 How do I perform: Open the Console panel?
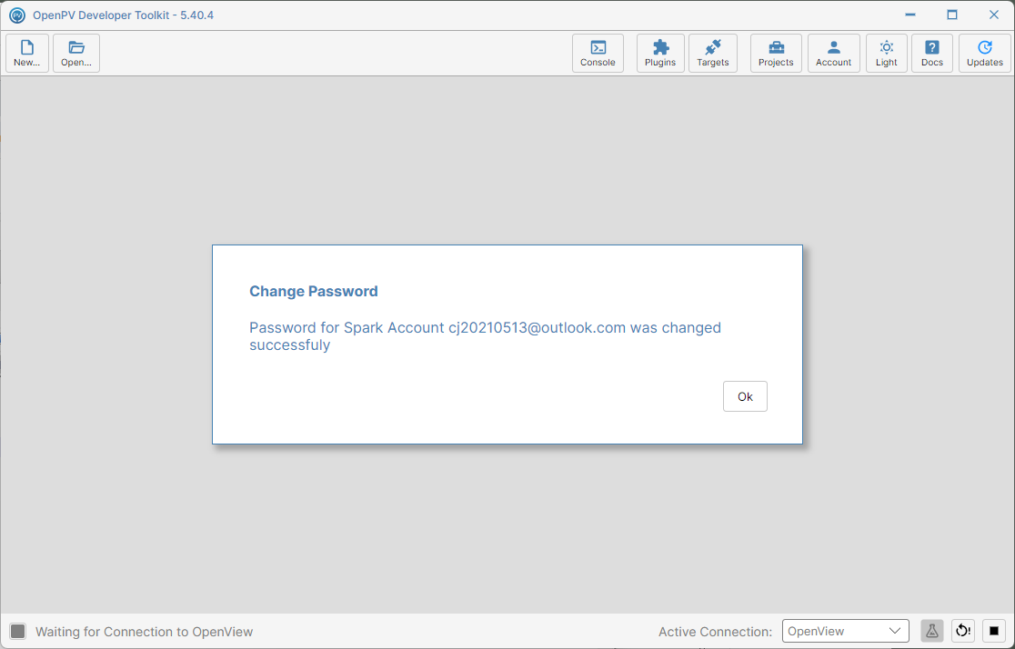coord(598,53)
